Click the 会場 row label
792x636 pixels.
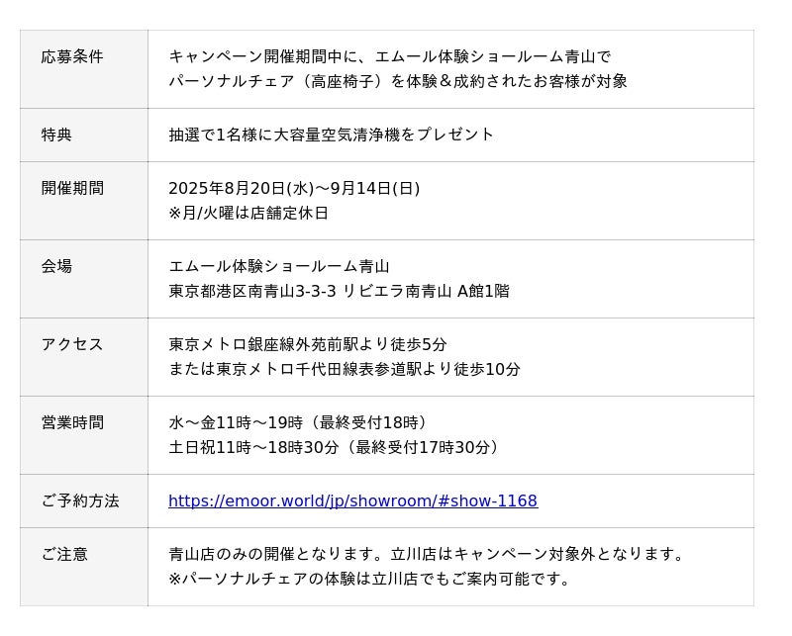click(x=56, y=267)
